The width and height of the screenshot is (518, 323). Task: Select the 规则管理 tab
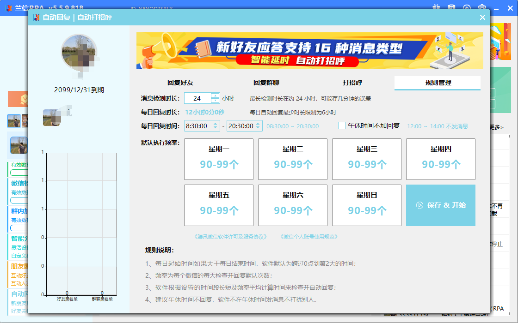(438, 83)
